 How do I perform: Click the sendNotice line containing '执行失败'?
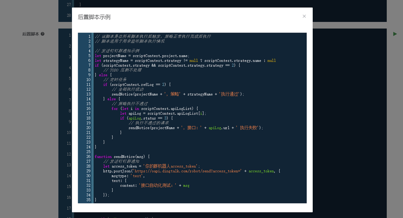196,128
